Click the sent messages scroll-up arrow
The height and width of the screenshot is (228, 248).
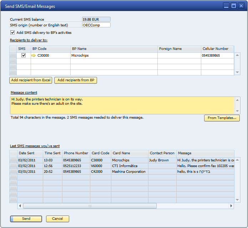pos(237,160)
